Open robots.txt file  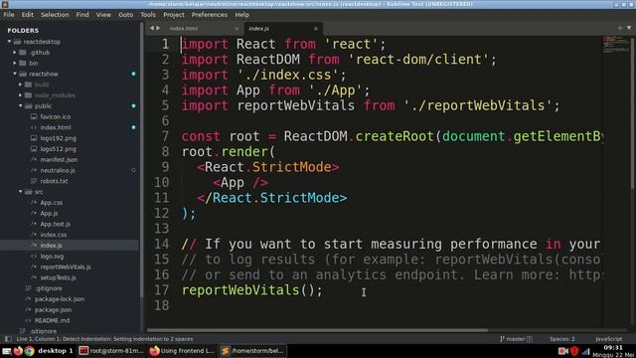click(54, 181)
